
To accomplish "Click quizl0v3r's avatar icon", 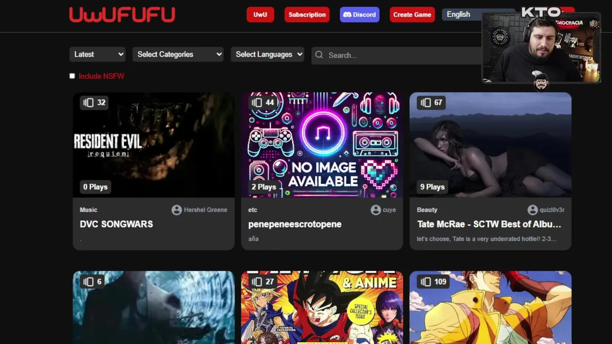I will tap(532, 210).
